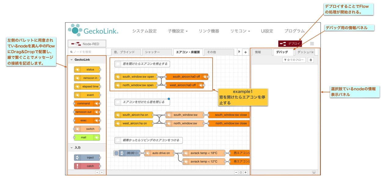Viewport: 391px width, 179px height.
Task: Select comment node 窓を開けたらエアコンを停止する
Action: tap(142, 64)
